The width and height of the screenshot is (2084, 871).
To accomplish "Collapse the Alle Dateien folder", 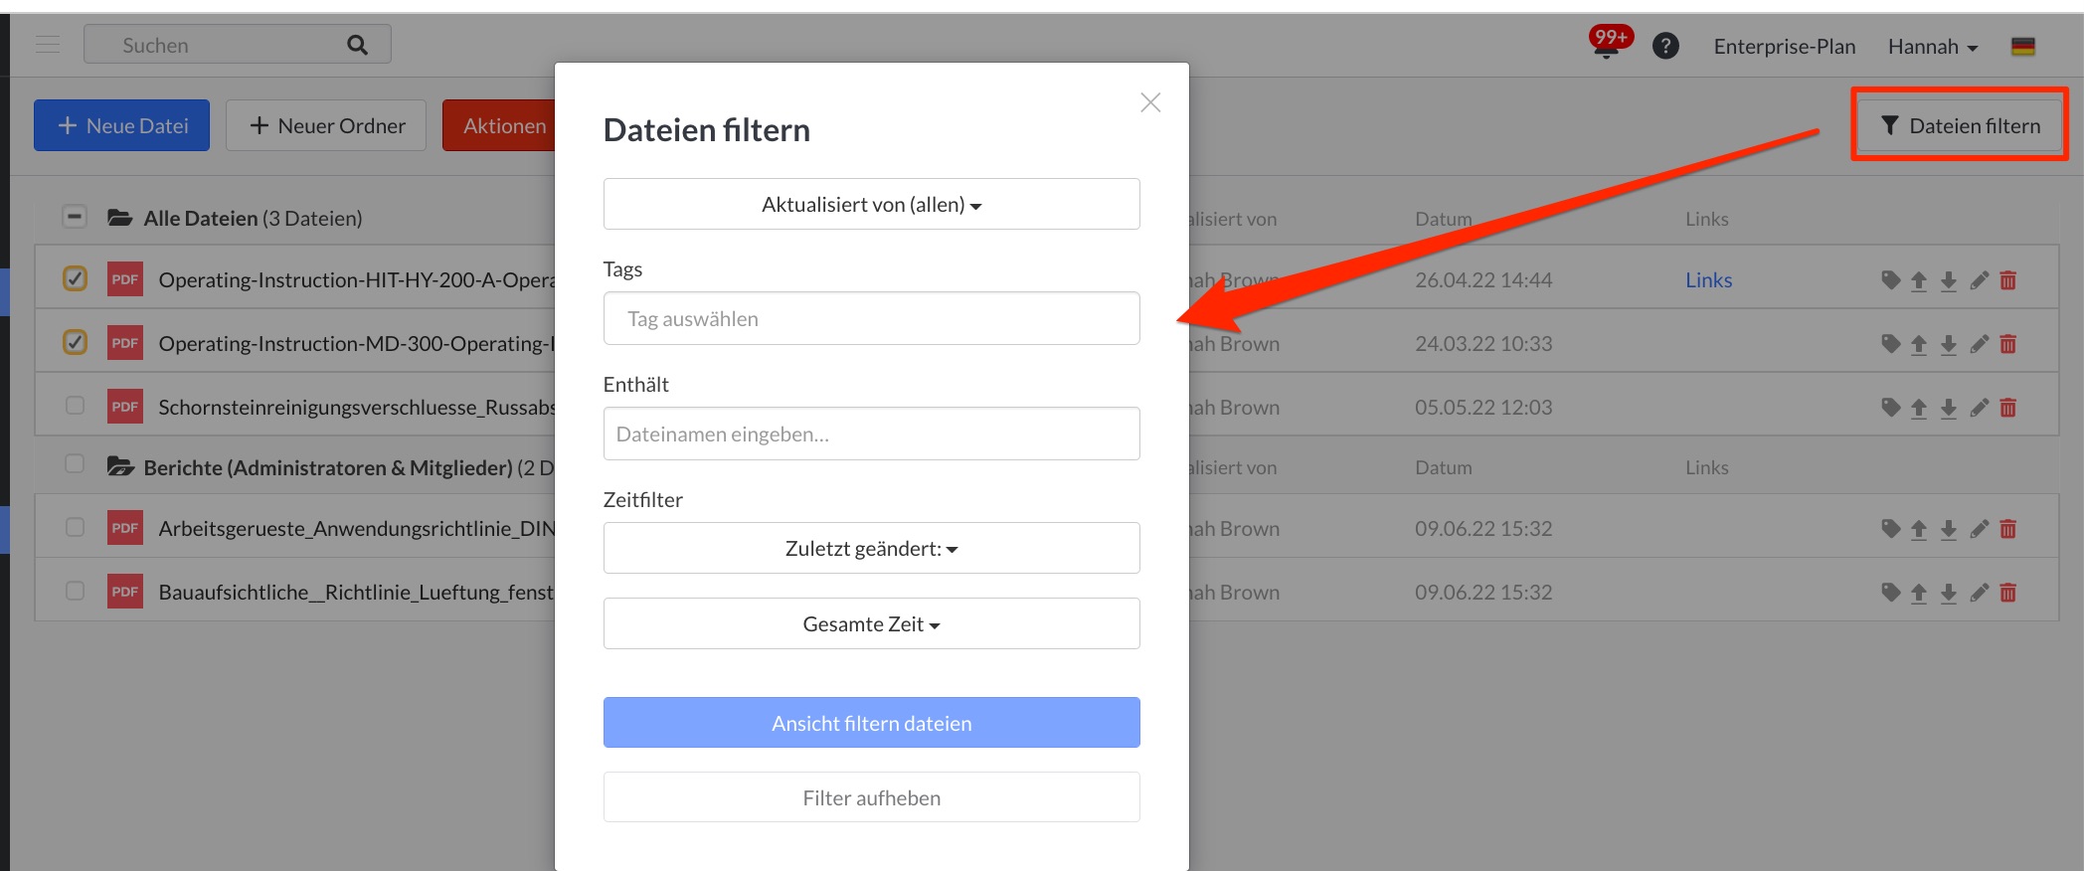I will click(x=120, y=218).
